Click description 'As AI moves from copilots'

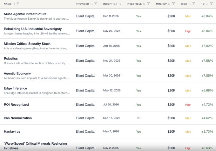37,78
